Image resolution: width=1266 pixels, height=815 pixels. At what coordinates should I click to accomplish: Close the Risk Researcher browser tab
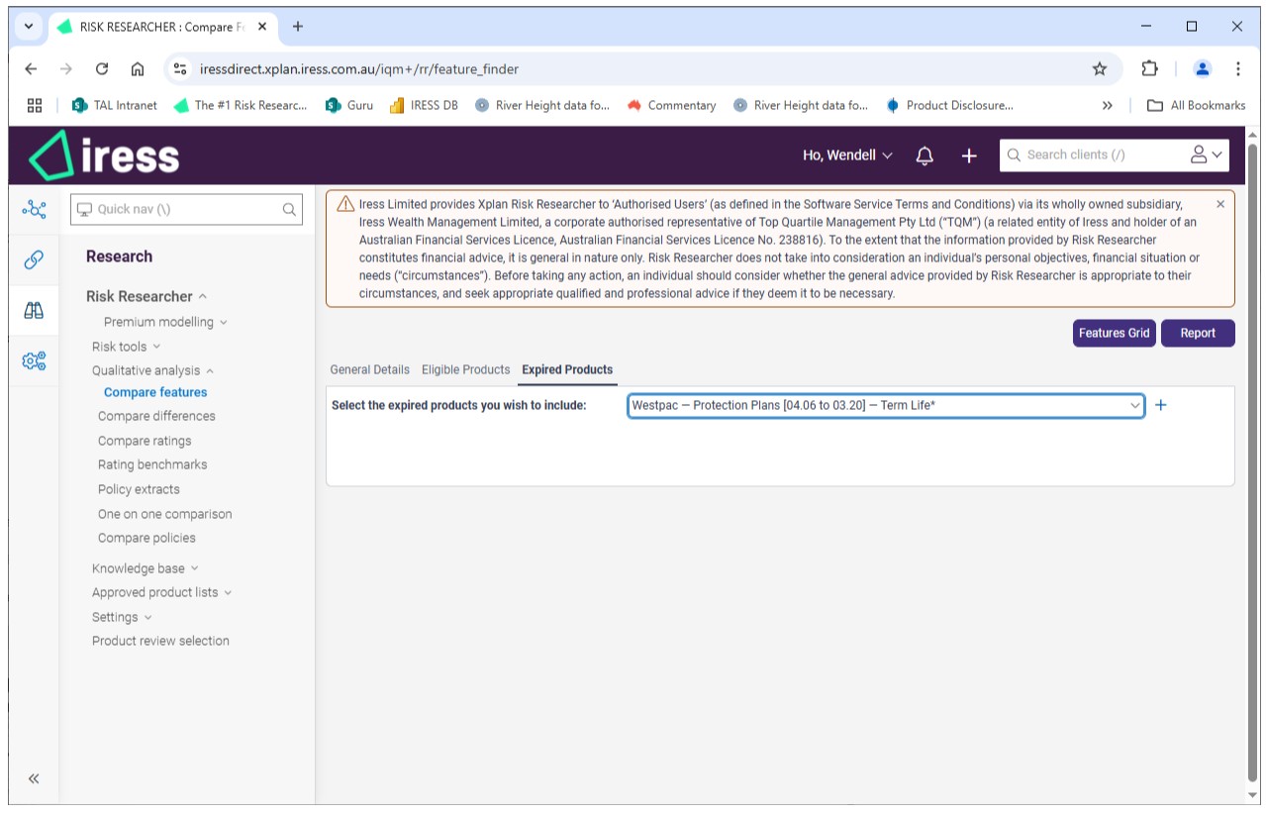[x=262, y=27]
